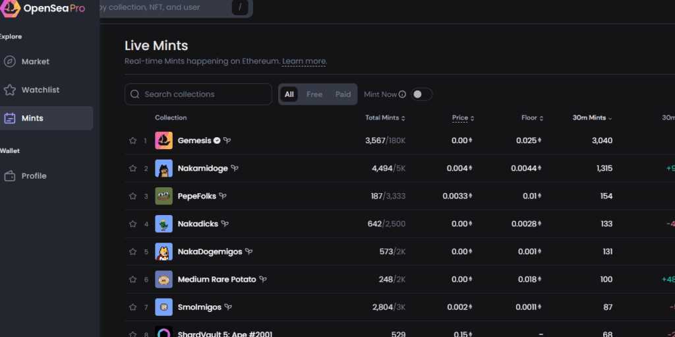Click the Watchlist star icon in sidebar
The height and width of the screenshot is (337, 675).
[x=10, y=90]
